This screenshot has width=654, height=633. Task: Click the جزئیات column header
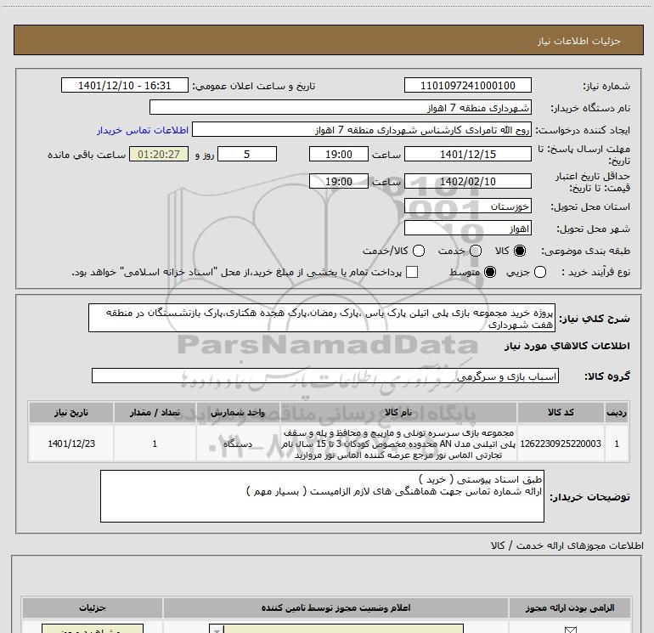pos(93,608)
